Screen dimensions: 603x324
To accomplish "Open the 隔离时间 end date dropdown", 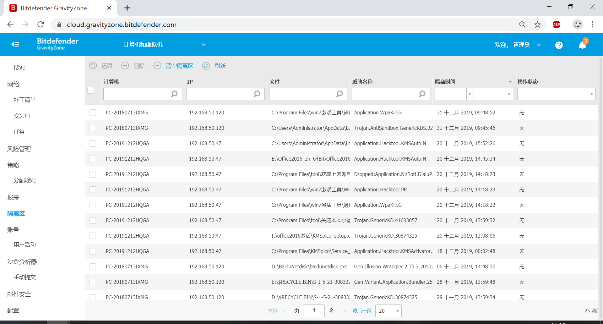I will click(509, 94).
